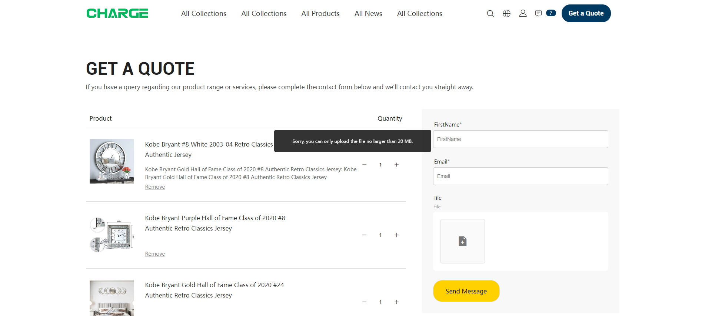This screenshot has height=316, width=705.
Task: Click quantity value for Gold #24 jersey
Action: coord(380,302)
